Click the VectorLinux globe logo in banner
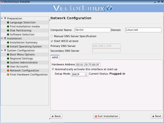This screenshot has height=123, width=164. click(109, 8)
